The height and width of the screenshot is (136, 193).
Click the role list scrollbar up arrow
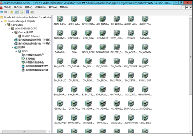click(191, 17)
